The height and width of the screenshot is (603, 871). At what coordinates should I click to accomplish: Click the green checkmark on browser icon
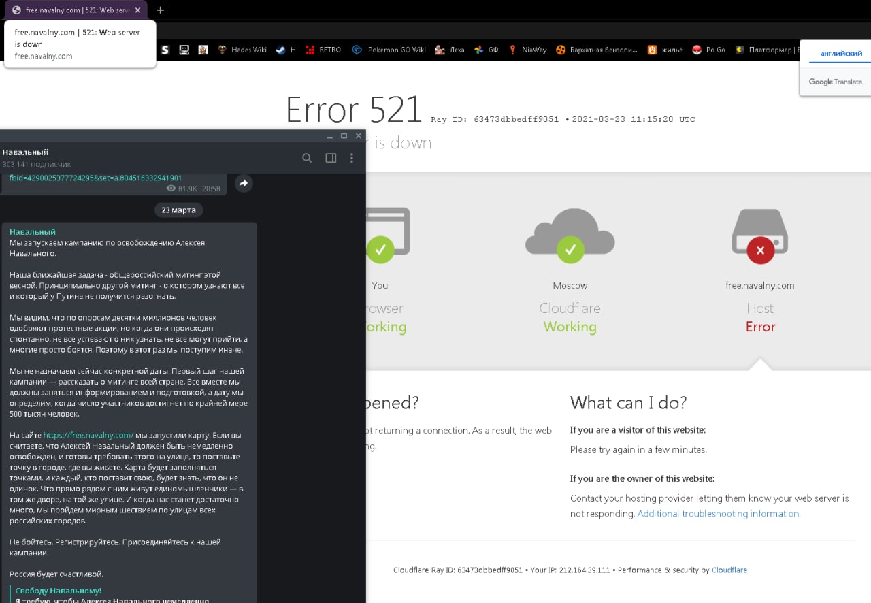click(x=380, y=249)
